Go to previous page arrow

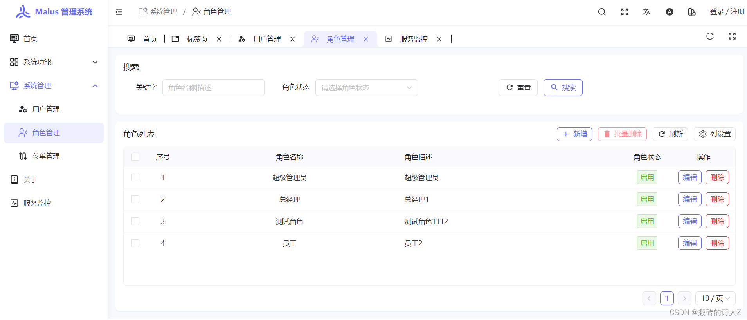tap(649, 298)
